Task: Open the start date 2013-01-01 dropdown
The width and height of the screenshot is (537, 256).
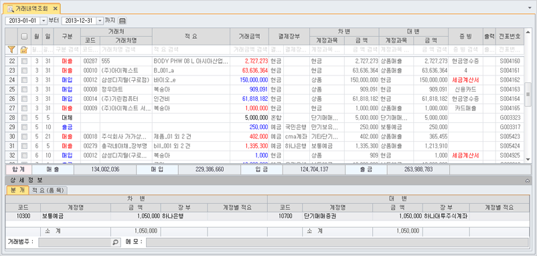Action: (44, 21)
